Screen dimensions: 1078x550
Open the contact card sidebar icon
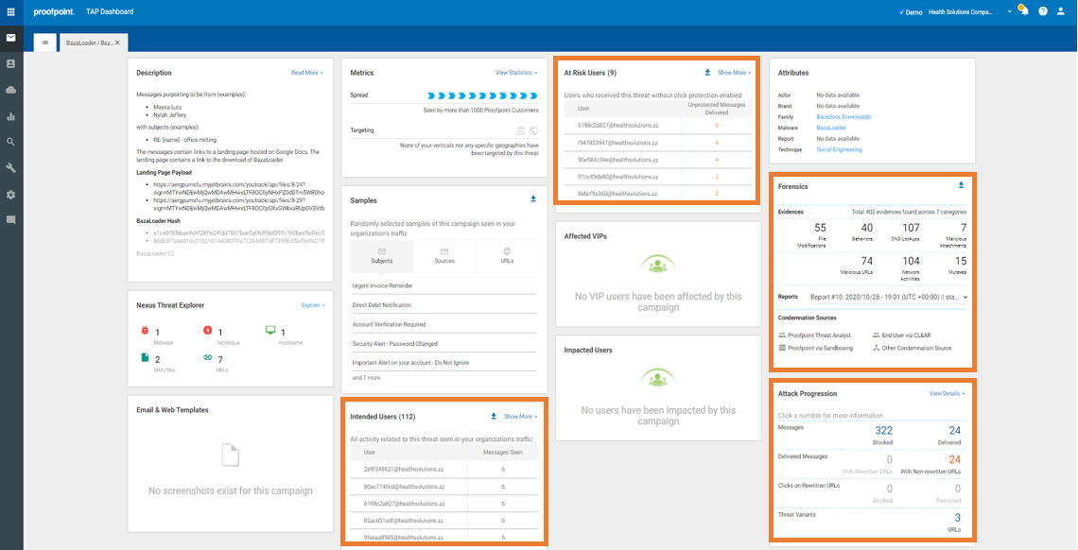(11, 64)
